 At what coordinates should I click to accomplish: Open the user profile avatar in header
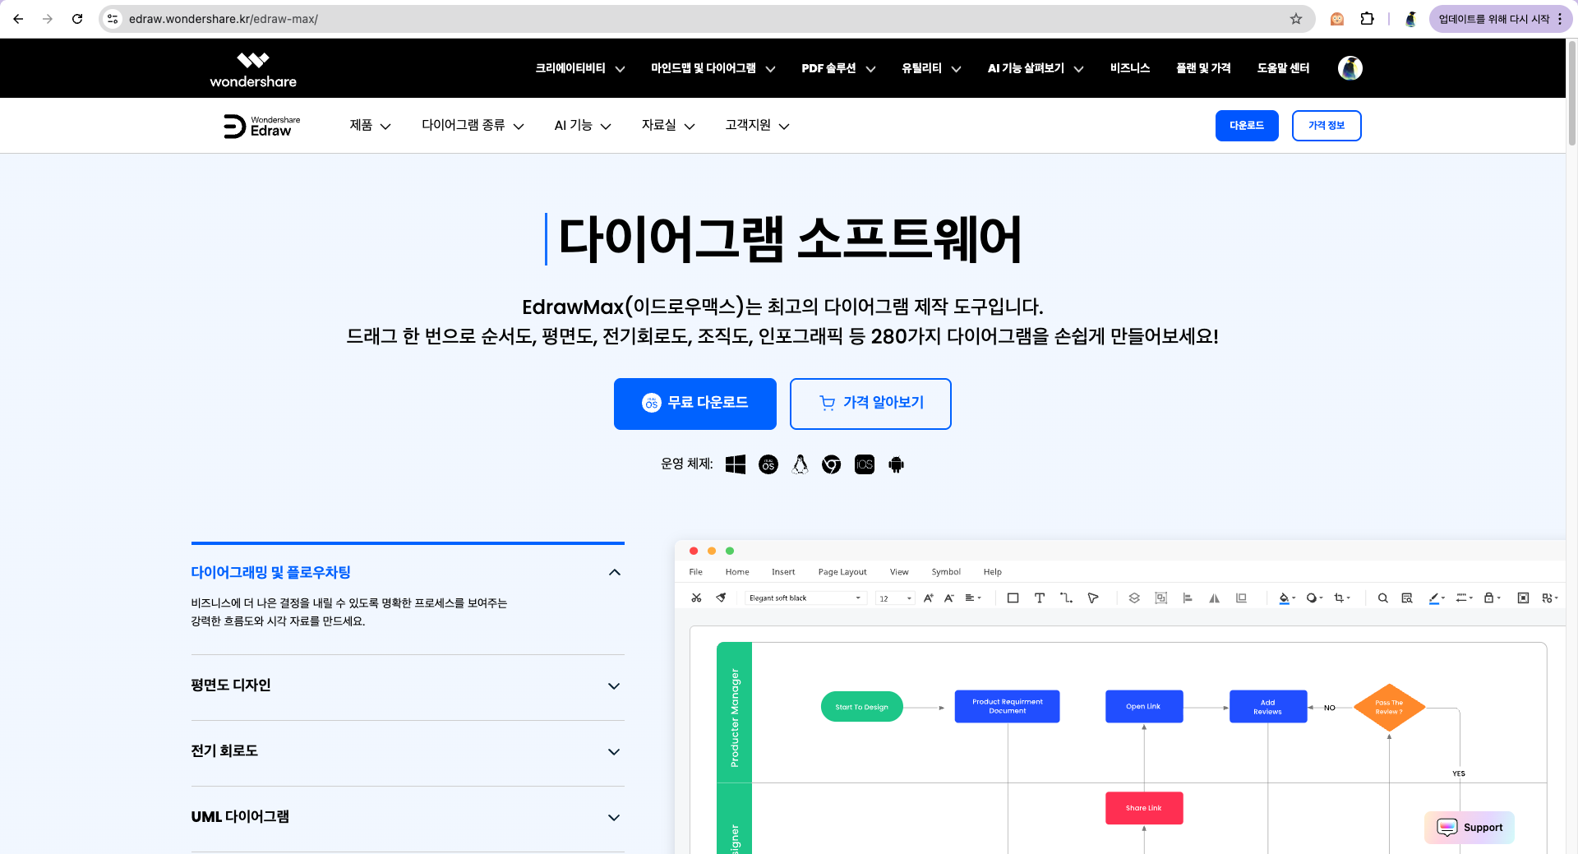pyautogui.click(x=1350, y=68)
